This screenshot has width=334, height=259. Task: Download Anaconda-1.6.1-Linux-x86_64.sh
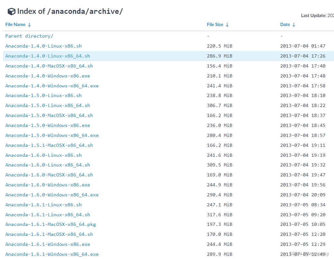pyautogui.click(x=48, y=215)
